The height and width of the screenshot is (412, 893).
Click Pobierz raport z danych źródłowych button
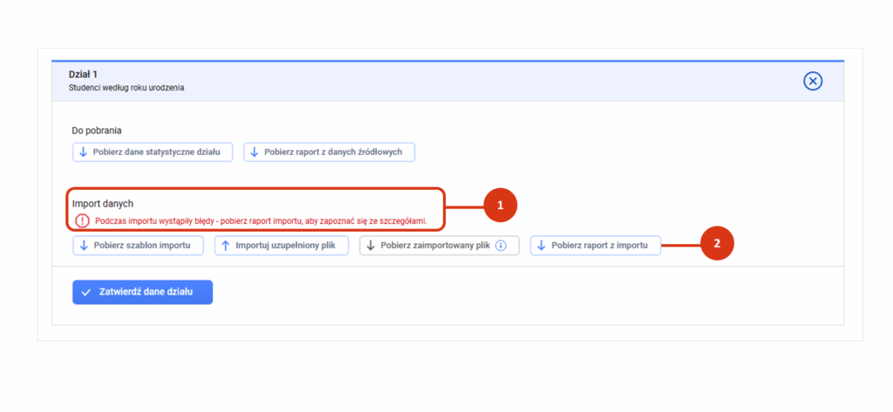pyautogui.click(x=329, y=152)
